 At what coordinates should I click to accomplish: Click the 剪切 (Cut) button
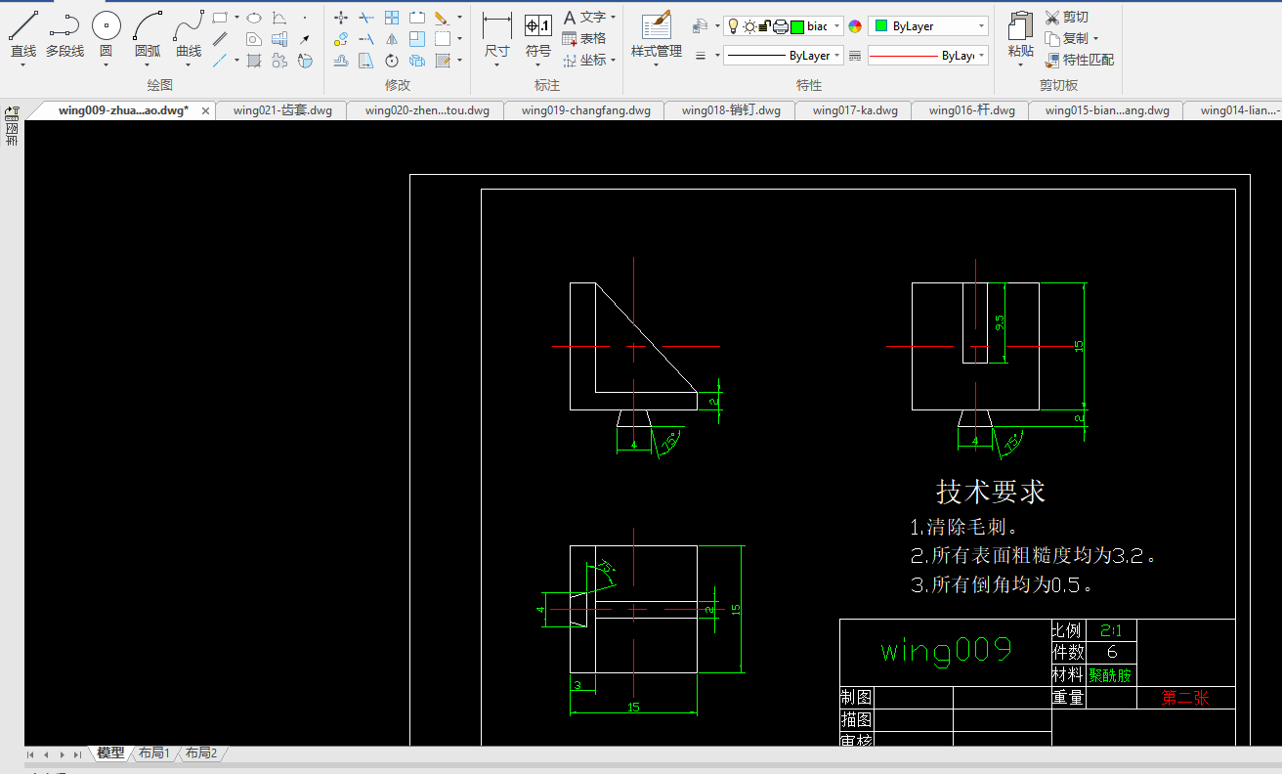[x=1066, y=18]
